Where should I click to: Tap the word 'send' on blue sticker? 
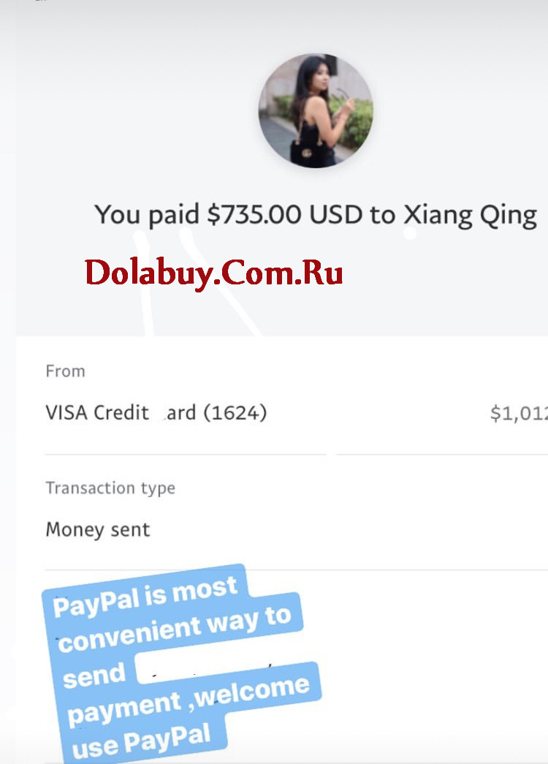[x=94, y=676]
